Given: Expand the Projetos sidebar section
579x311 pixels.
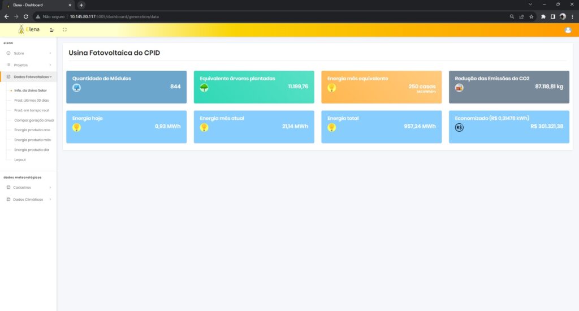Looking at the screenshot, I should pos(28,65).
